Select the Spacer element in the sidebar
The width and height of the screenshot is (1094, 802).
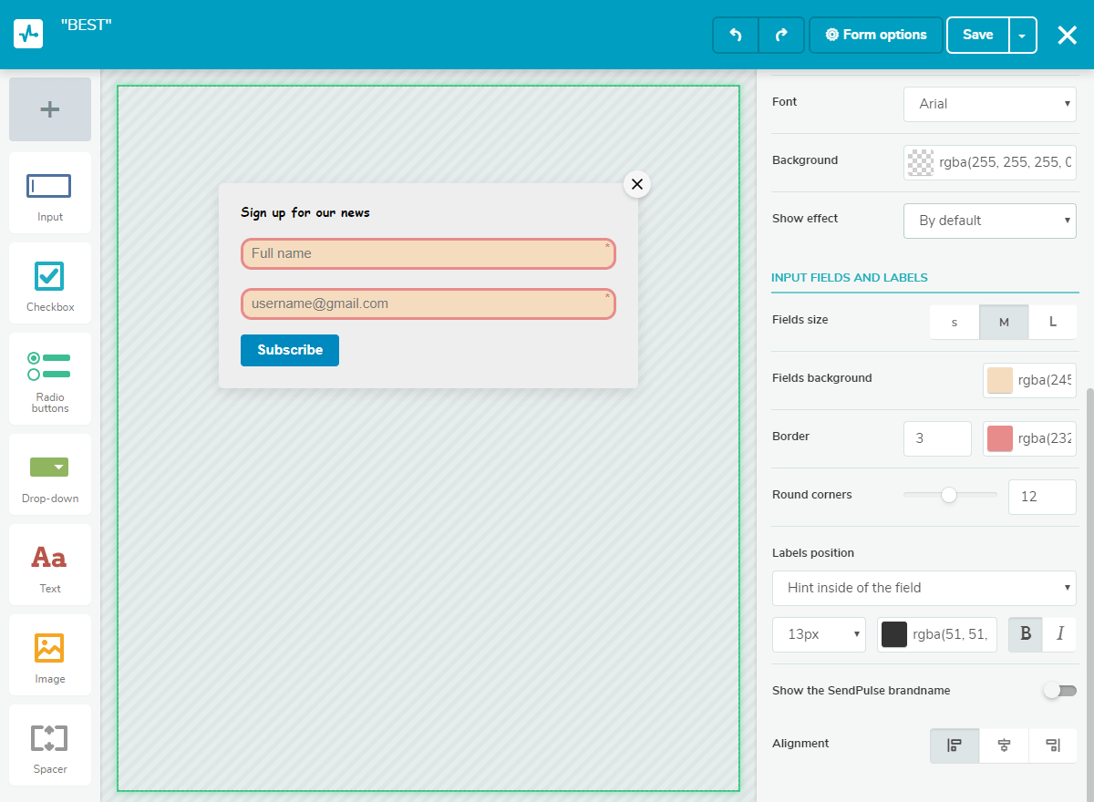pyautogui.click(x=49, y=745)
